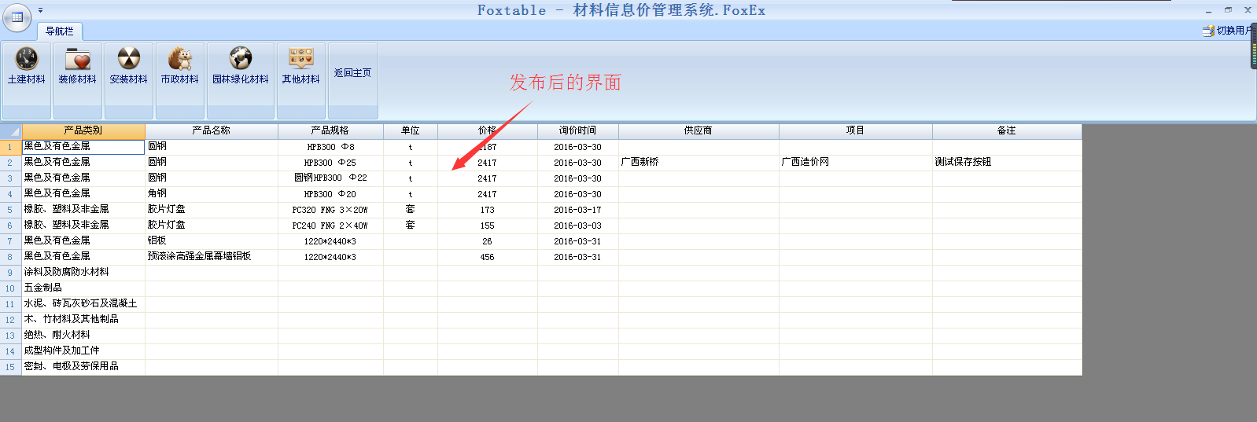Click the select-all corner of the table
The width and height of the screenshot is (1257, 422).
coord(11,130)
